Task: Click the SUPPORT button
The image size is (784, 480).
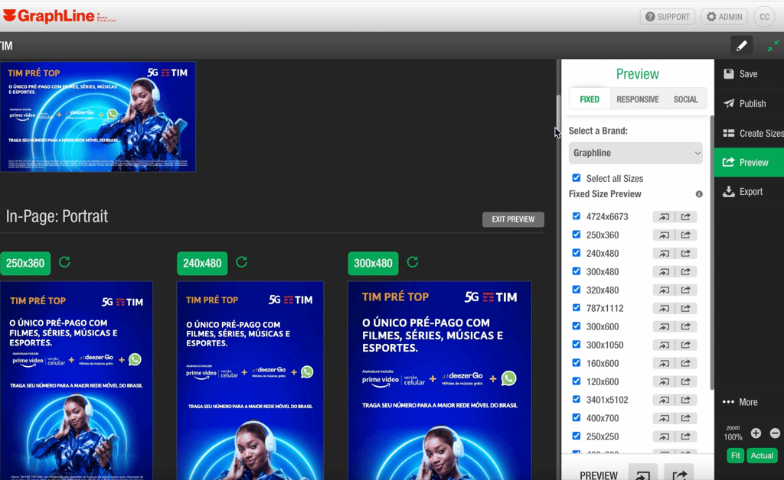Action: tap(668, 17)
